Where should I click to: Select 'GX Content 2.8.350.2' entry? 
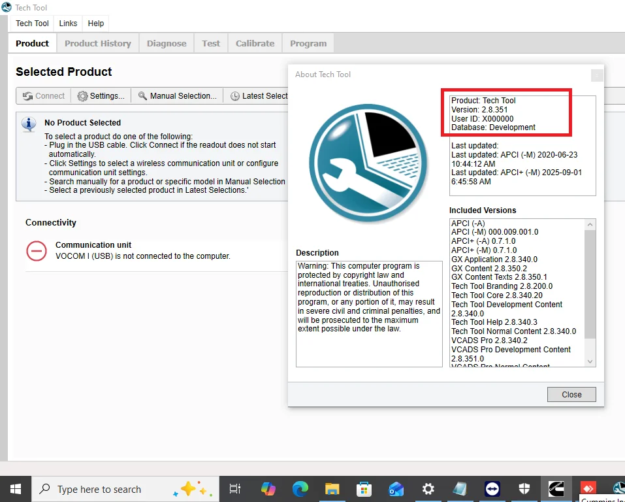(489, 269)
